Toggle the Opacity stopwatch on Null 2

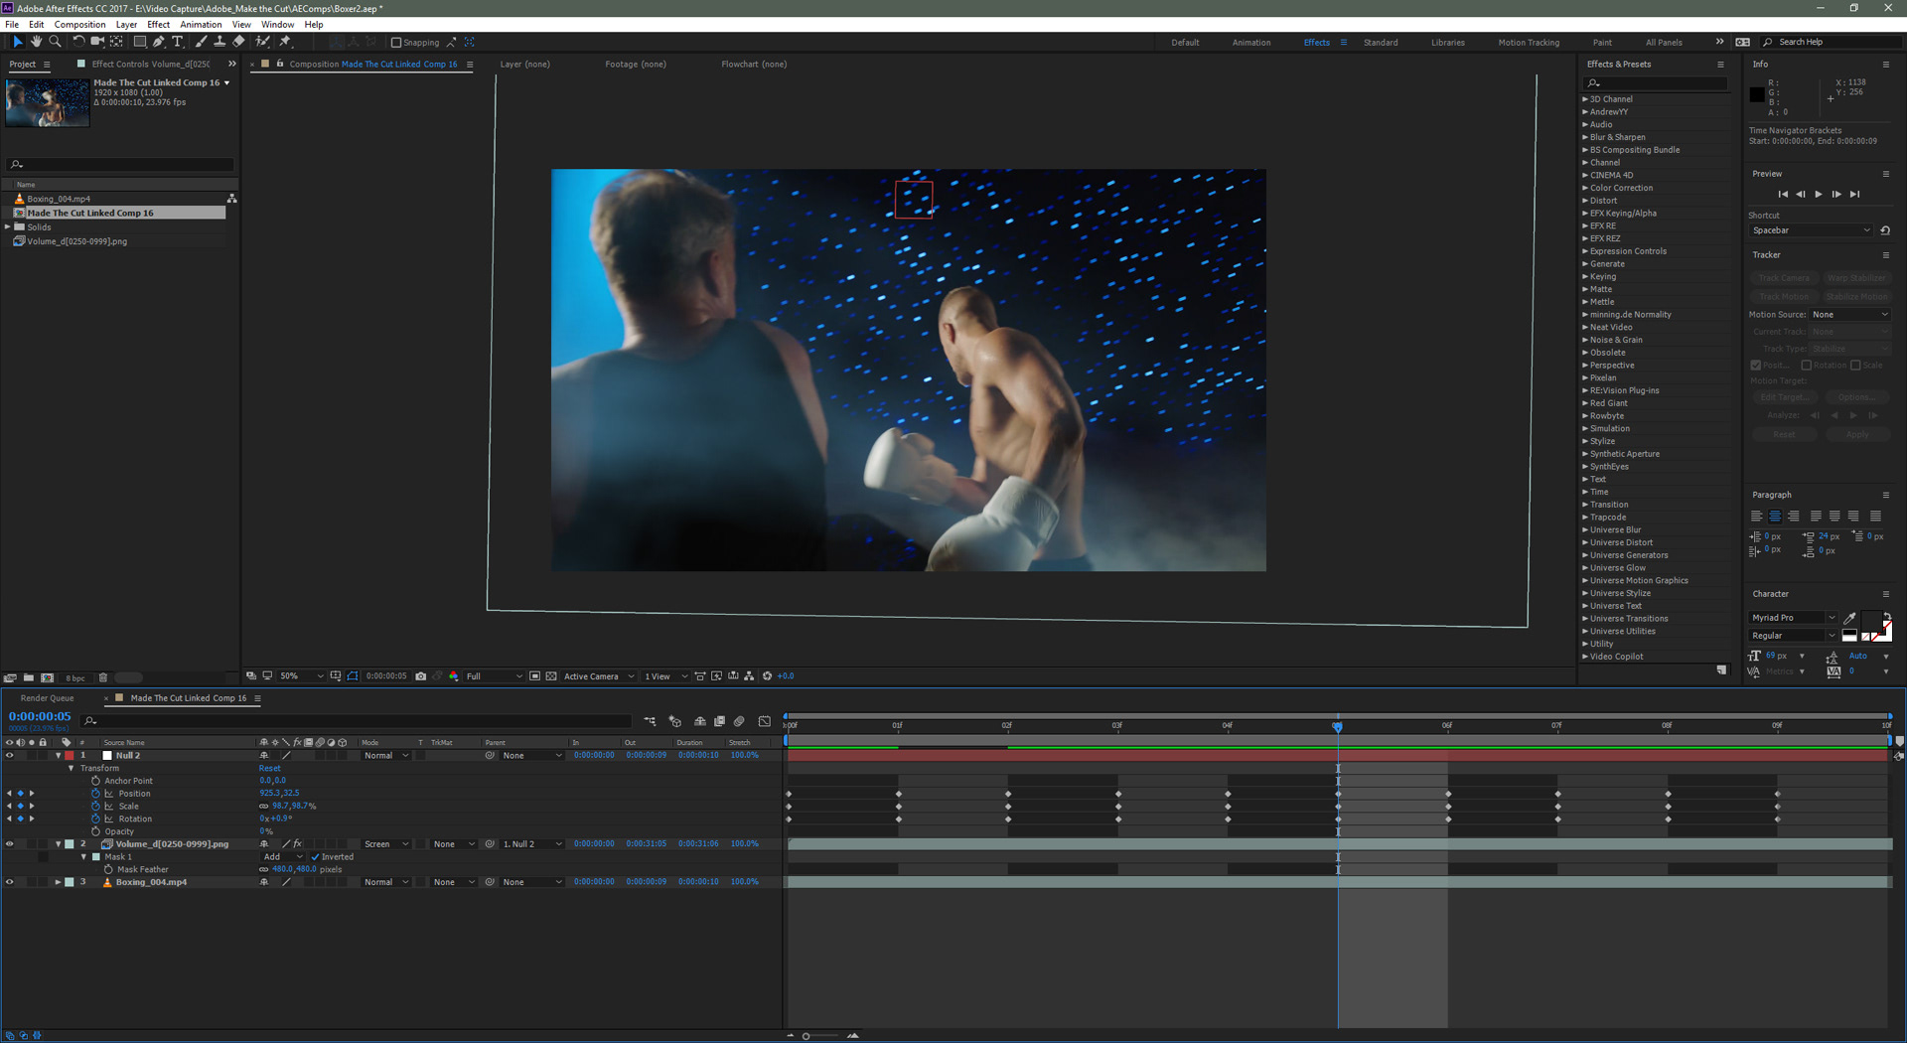(x=95, y=831)
